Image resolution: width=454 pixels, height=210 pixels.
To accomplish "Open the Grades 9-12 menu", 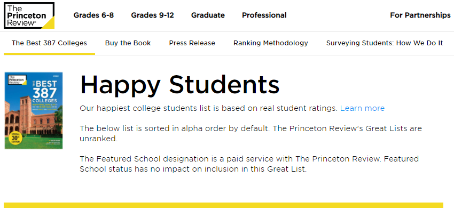I will [x=153, y=15].
